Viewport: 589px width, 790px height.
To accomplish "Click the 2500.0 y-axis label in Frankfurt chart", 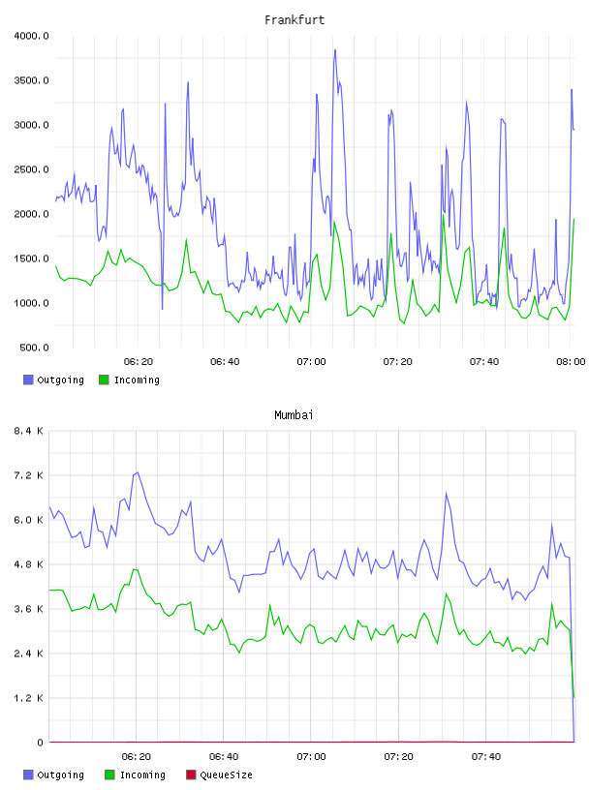I will coord(31,169).
